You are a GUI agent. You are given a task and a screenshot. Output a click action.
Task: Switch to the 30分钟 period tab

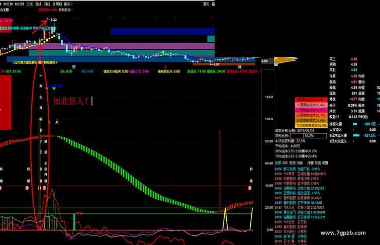coord(8,4)
